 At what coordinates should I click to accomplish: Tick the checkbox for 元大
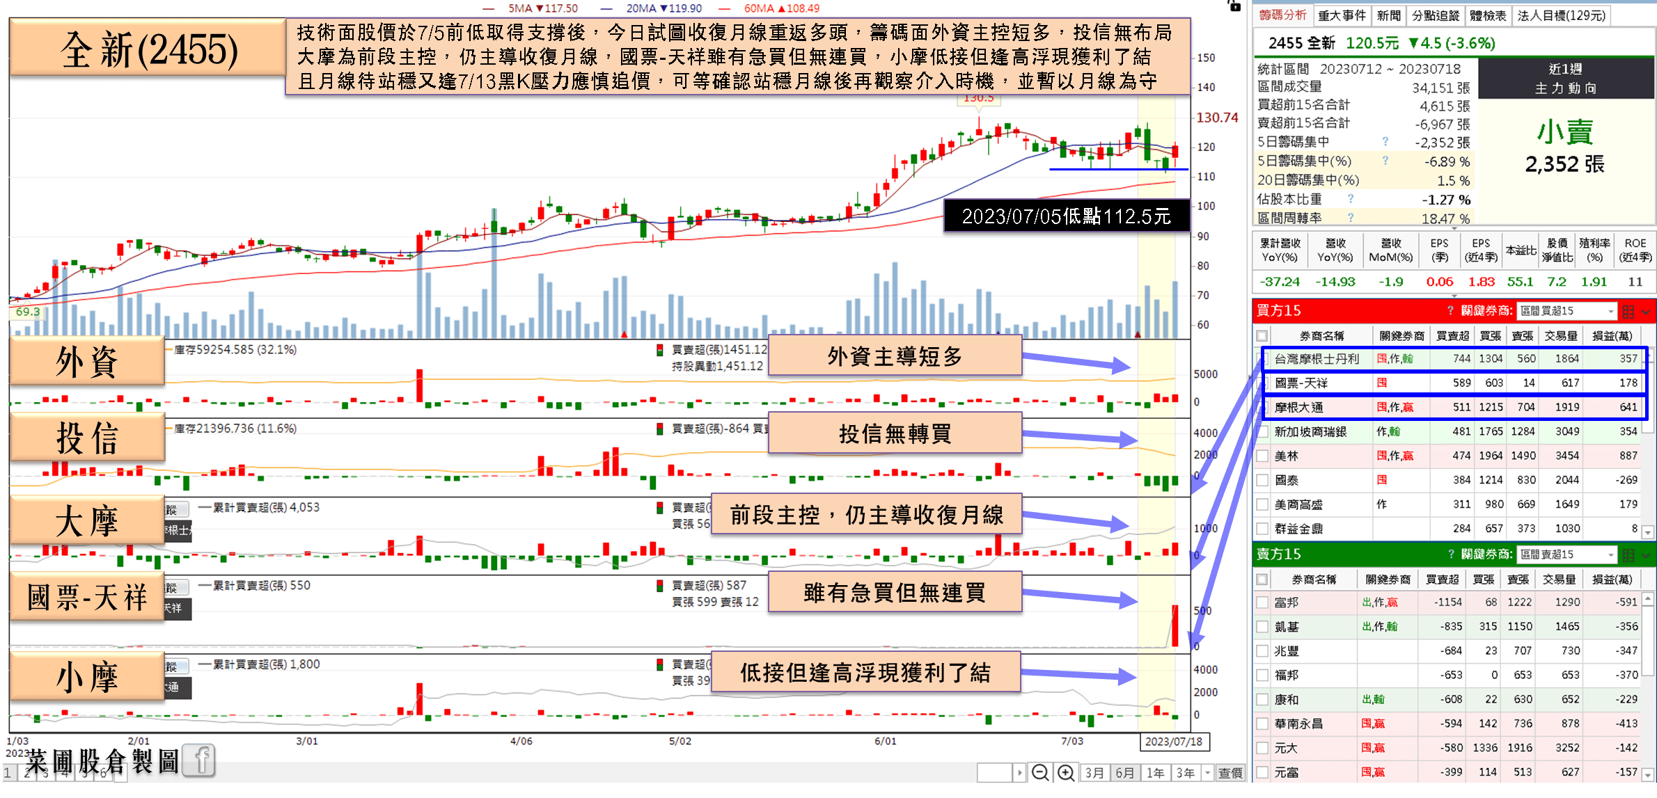coord(1262,749)
